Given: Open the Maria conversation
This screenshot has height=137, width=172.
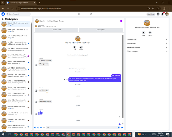Looking at the screenshot, I should [15, 30].
